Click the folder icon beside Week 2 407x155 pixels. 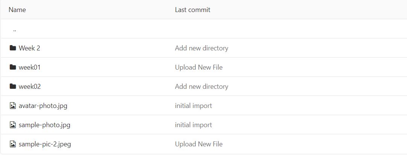[x=13, y=48]
